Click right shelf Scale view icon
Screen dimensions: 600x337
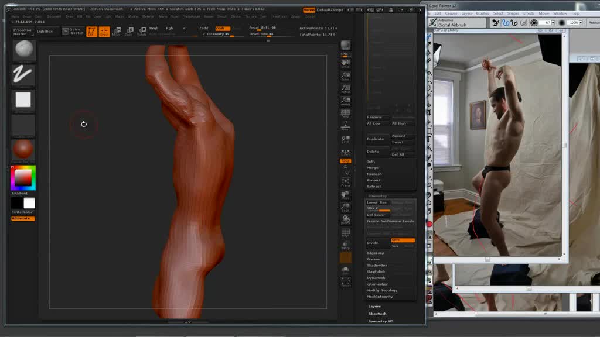coord(345,208)
